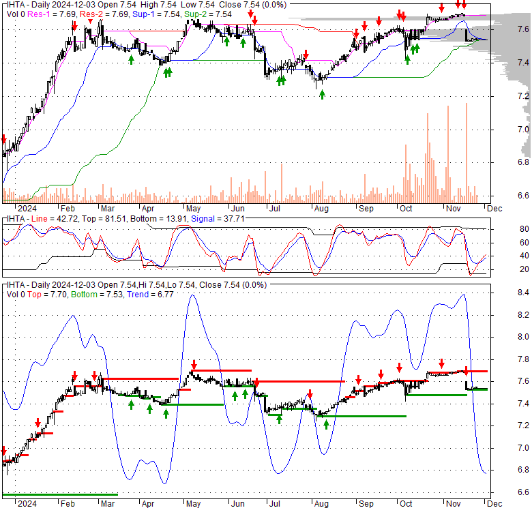The height and width of the screenshot is (508, 532).
Task: Click the tallest volume bar in mid-November
Action: pos(467,153)
